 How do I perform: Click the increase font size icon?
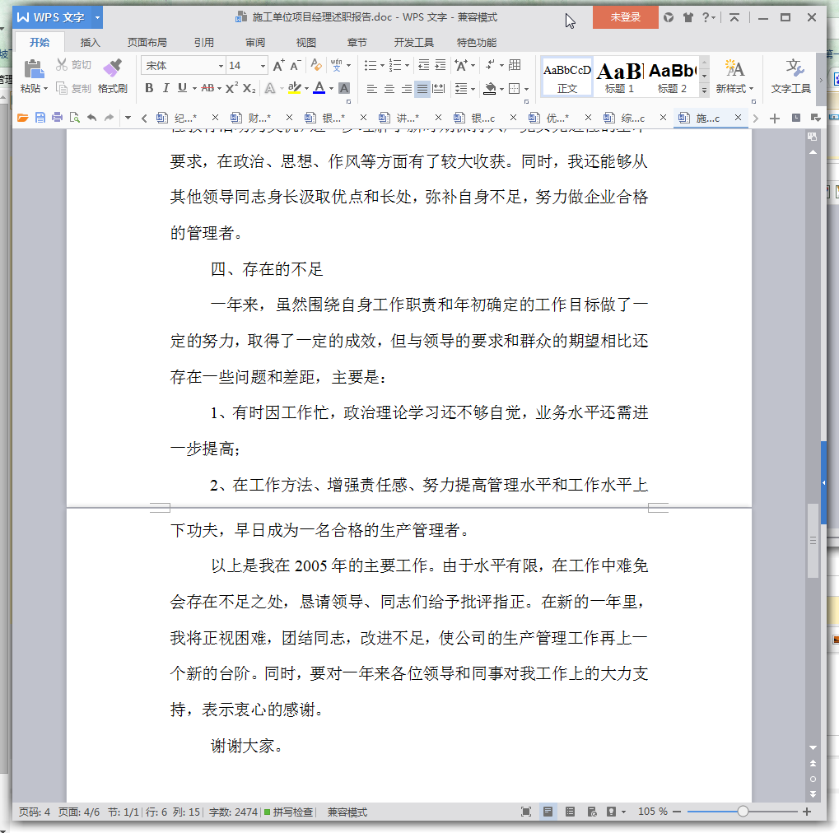pos(279,65)
